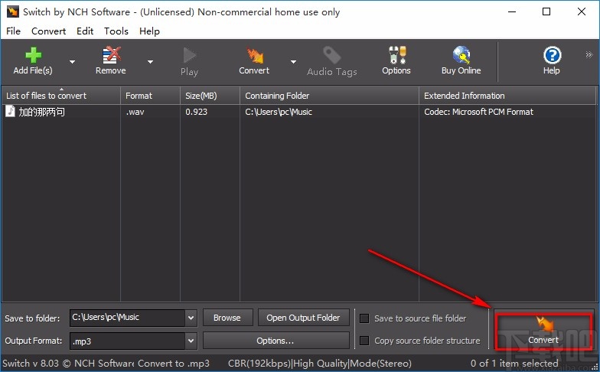The height and width of the screenshot is (372, 600).
Task: Open the File menu
Action: coord(14,31)
